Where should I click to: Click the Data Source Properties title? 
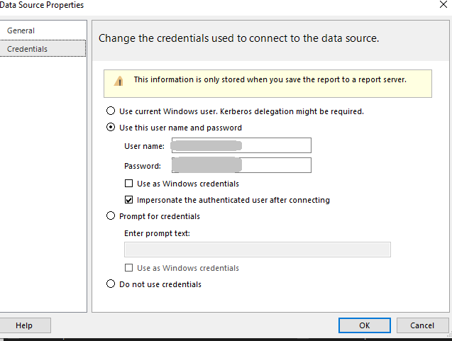click(42, 5)
